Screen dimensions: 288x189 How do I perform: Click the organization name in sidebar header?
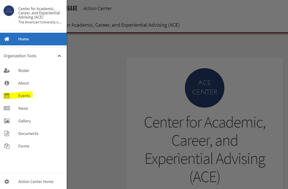click(x=39, y=13)
